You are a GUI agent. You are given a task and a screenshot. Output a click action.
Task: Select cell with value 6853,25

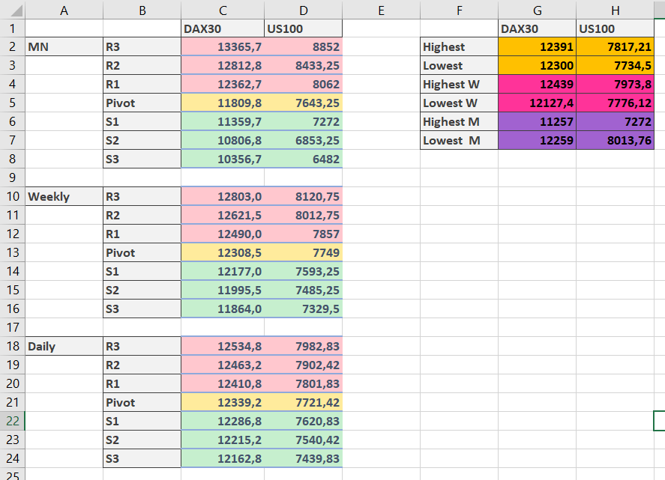tap(303, 140)
